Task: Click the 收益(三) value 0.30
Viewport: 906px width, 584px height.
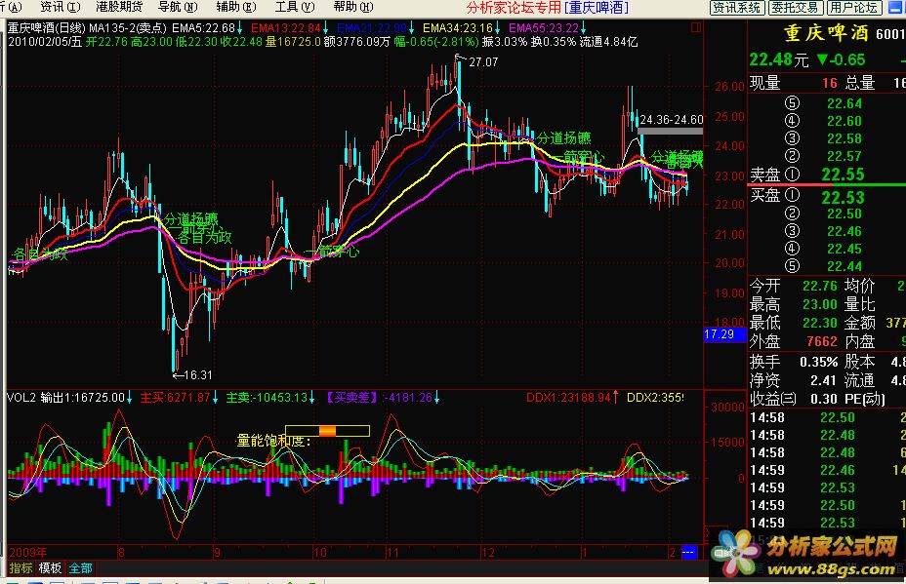Action: point(823,399)
